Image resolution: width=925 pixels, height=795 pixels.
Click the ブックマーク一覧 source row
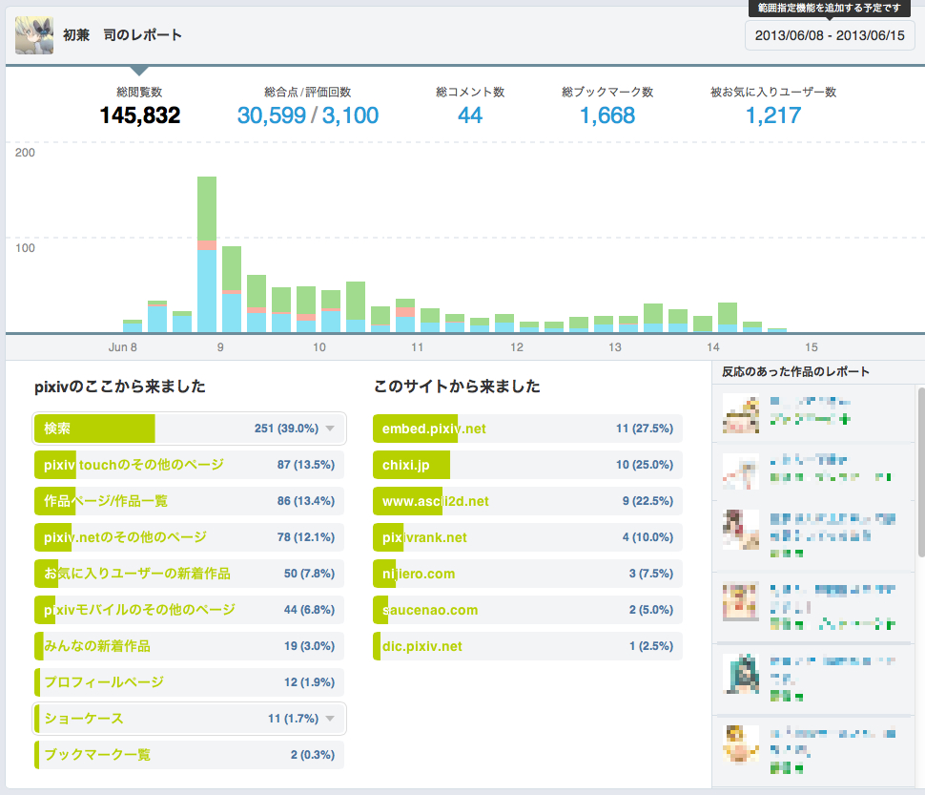tap(97, 755)
